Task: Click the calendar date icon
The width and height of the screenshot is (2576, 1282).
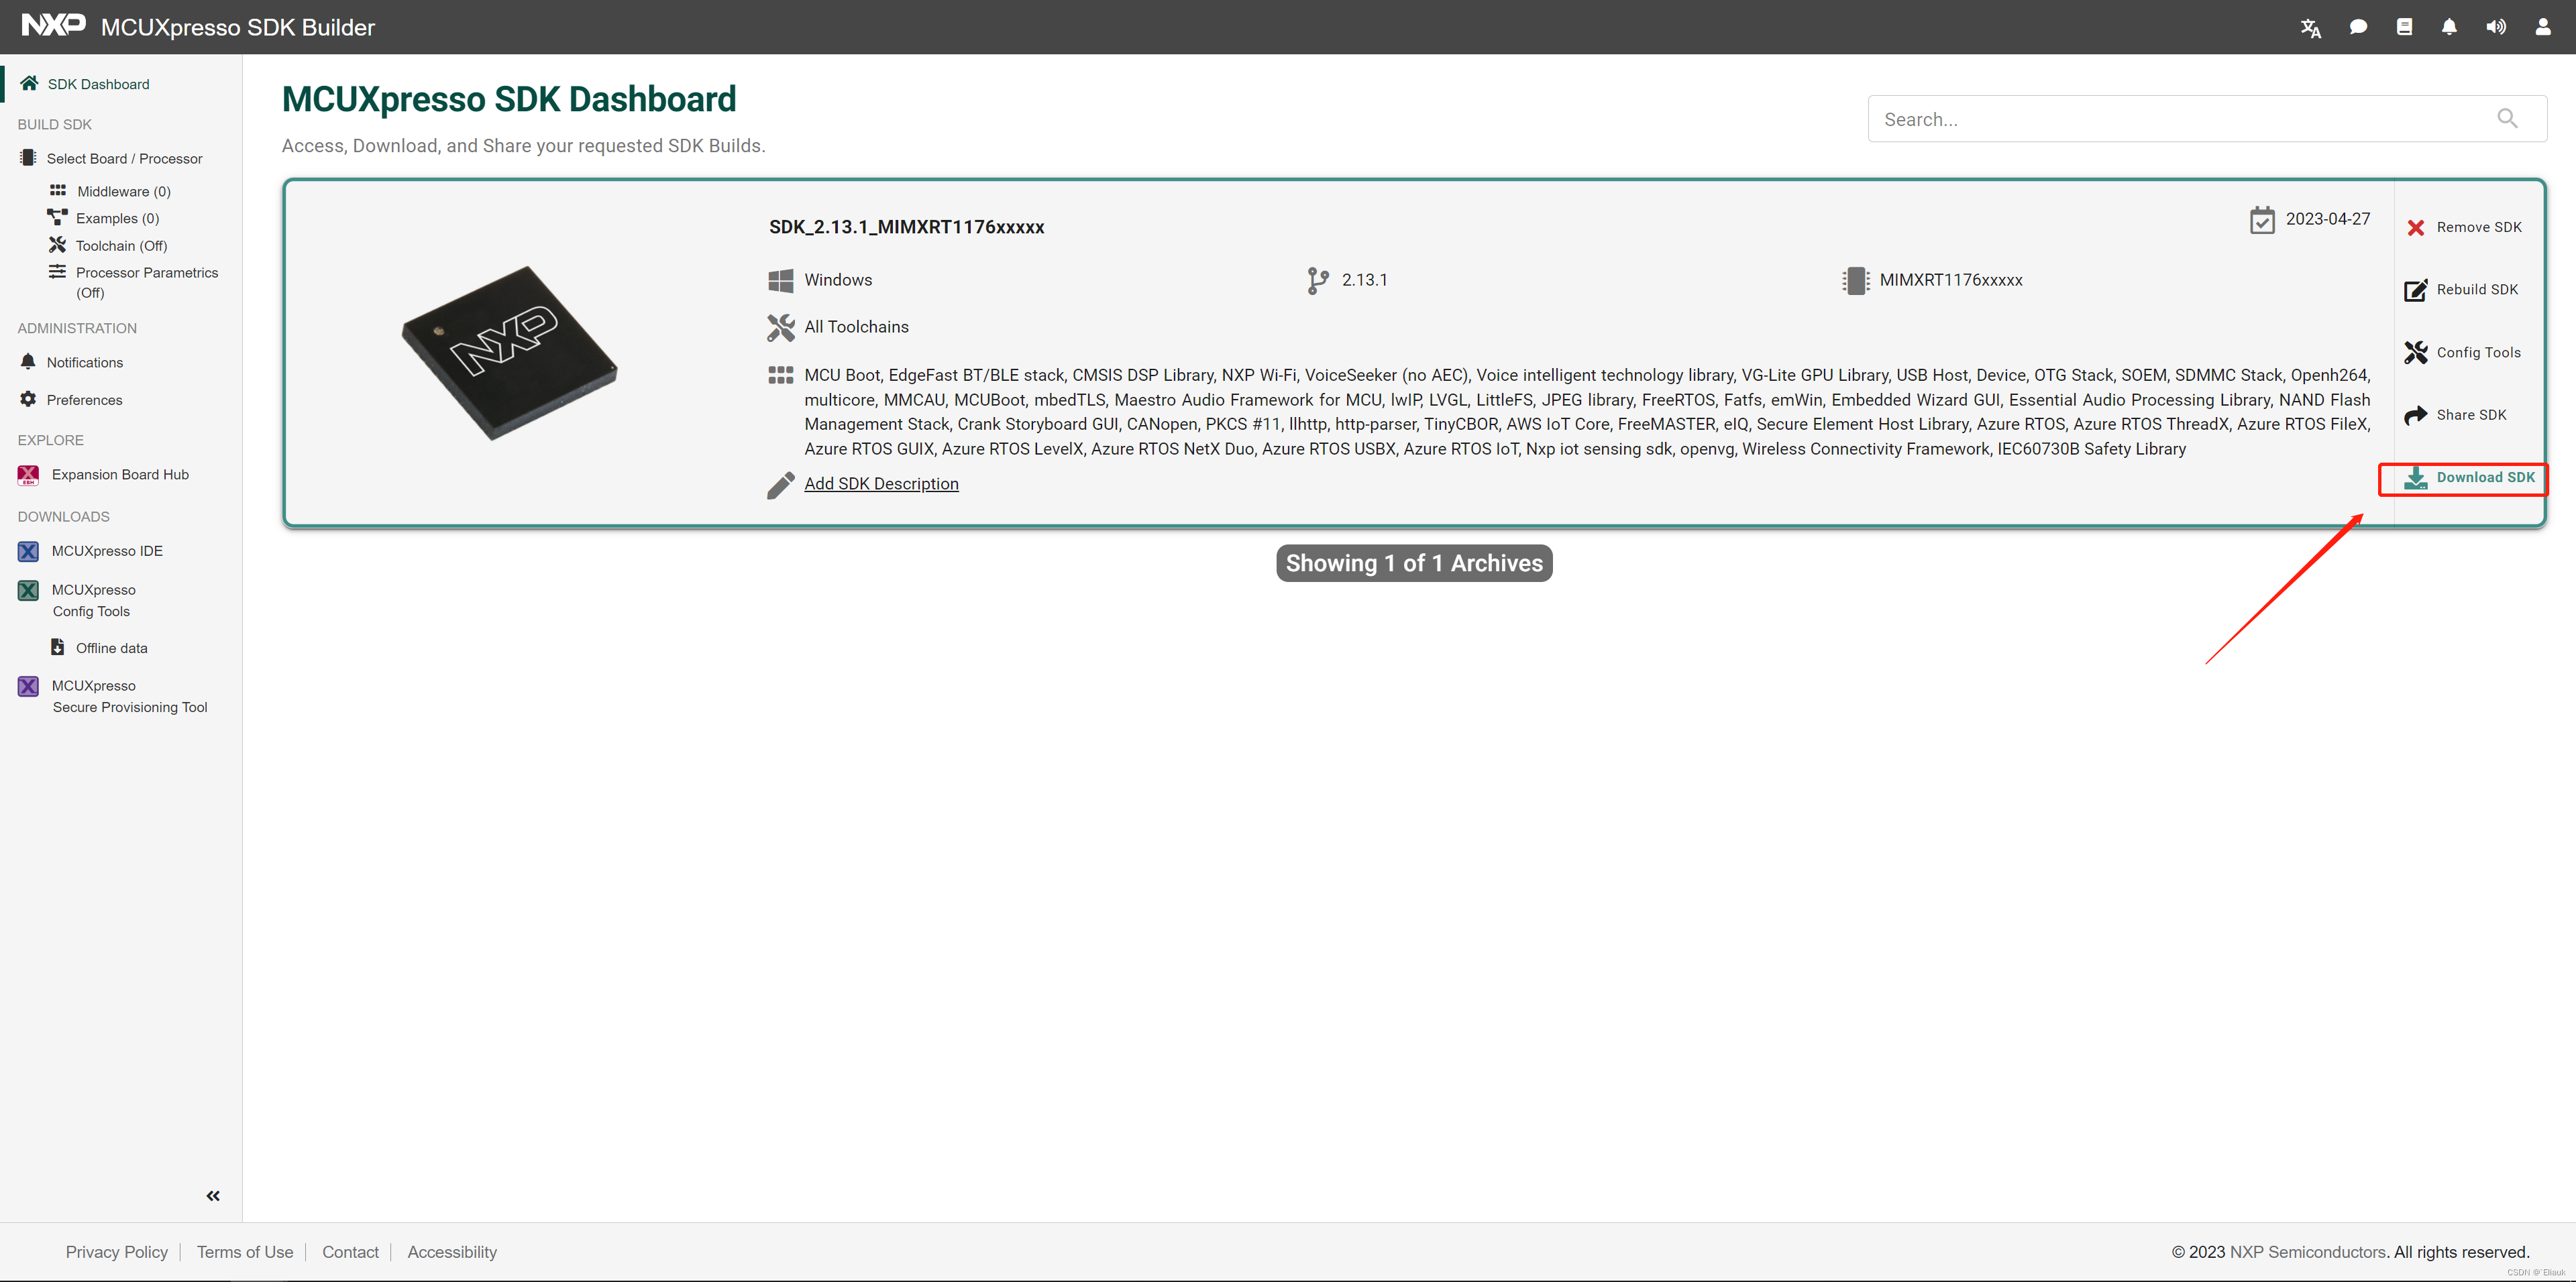Action: pyautogui.click(x=2262, y=220)
